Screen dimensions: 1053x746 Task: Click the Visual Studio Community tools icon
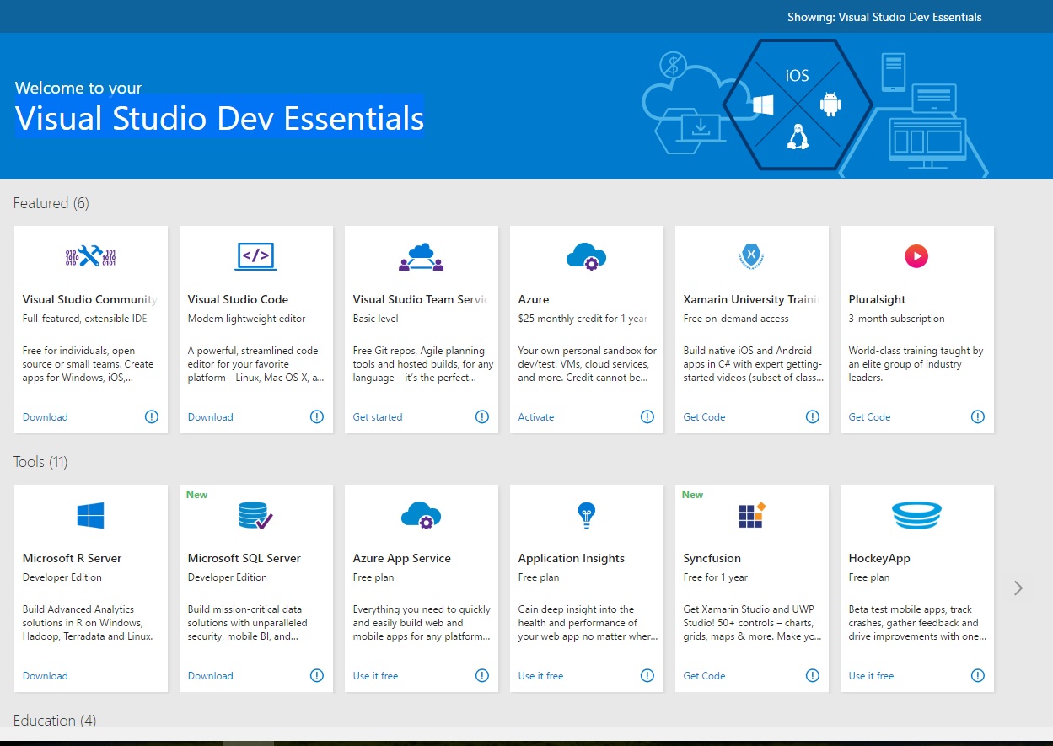(x=91, y=256)
